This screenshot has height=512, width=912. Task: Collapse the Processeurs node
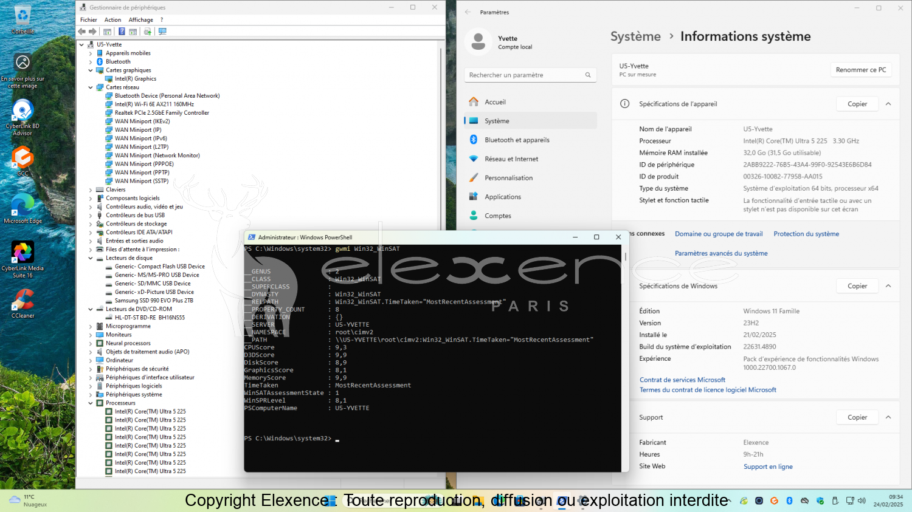click(91, 403)
